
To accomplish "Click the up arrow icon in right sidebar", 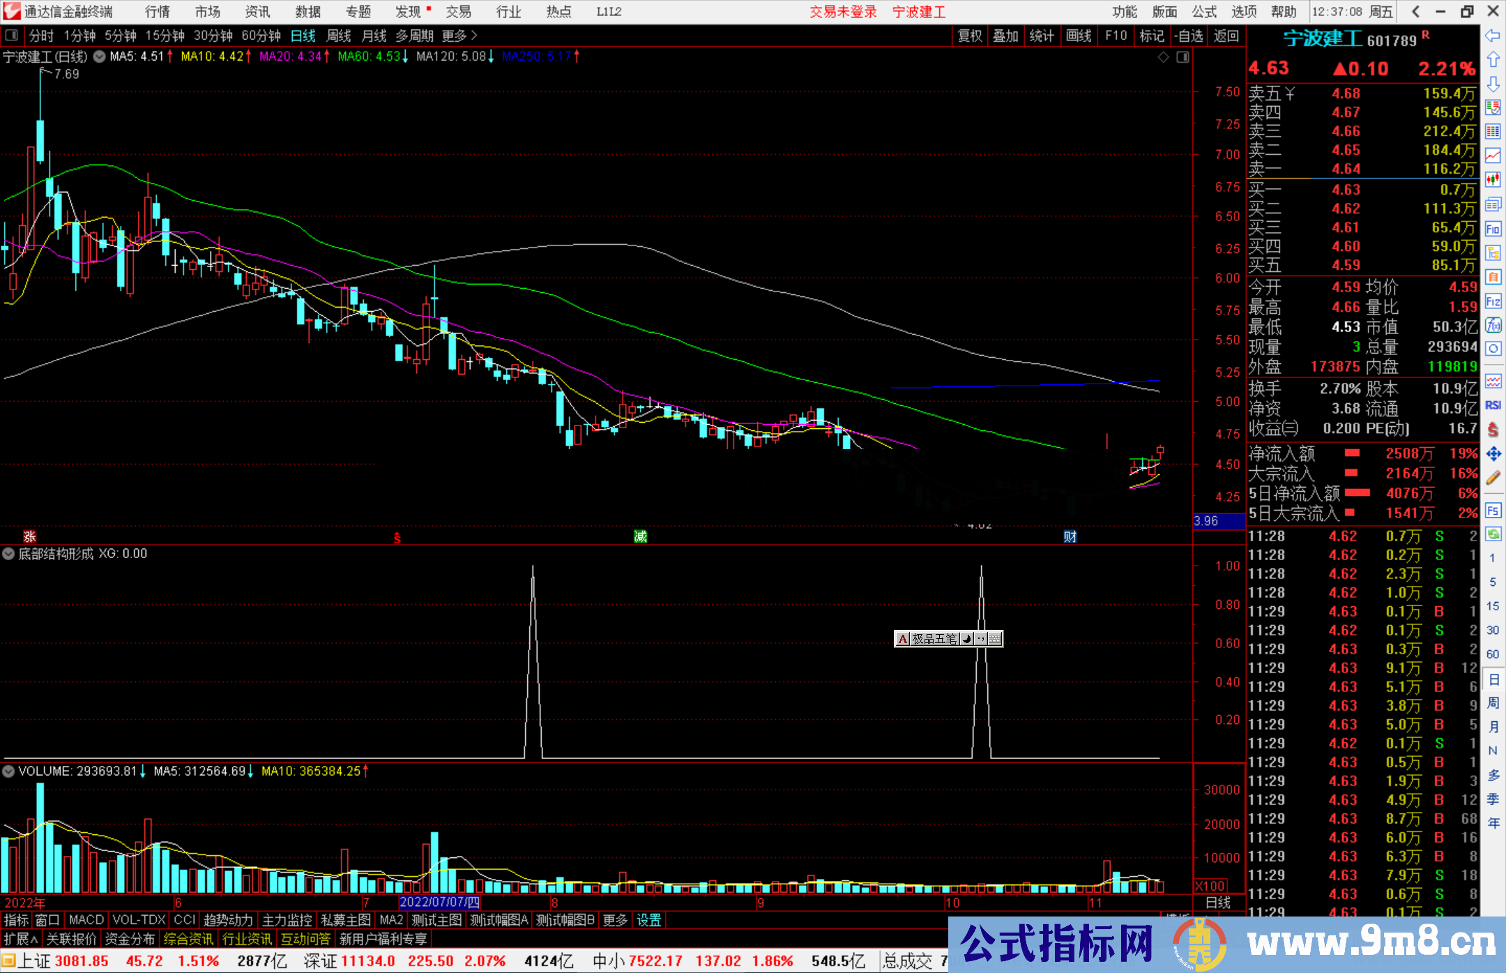I will click(x=1493, y=60).
